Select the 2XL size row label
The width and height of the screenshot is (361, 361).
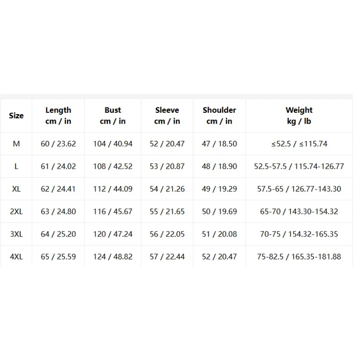point(16,212)
